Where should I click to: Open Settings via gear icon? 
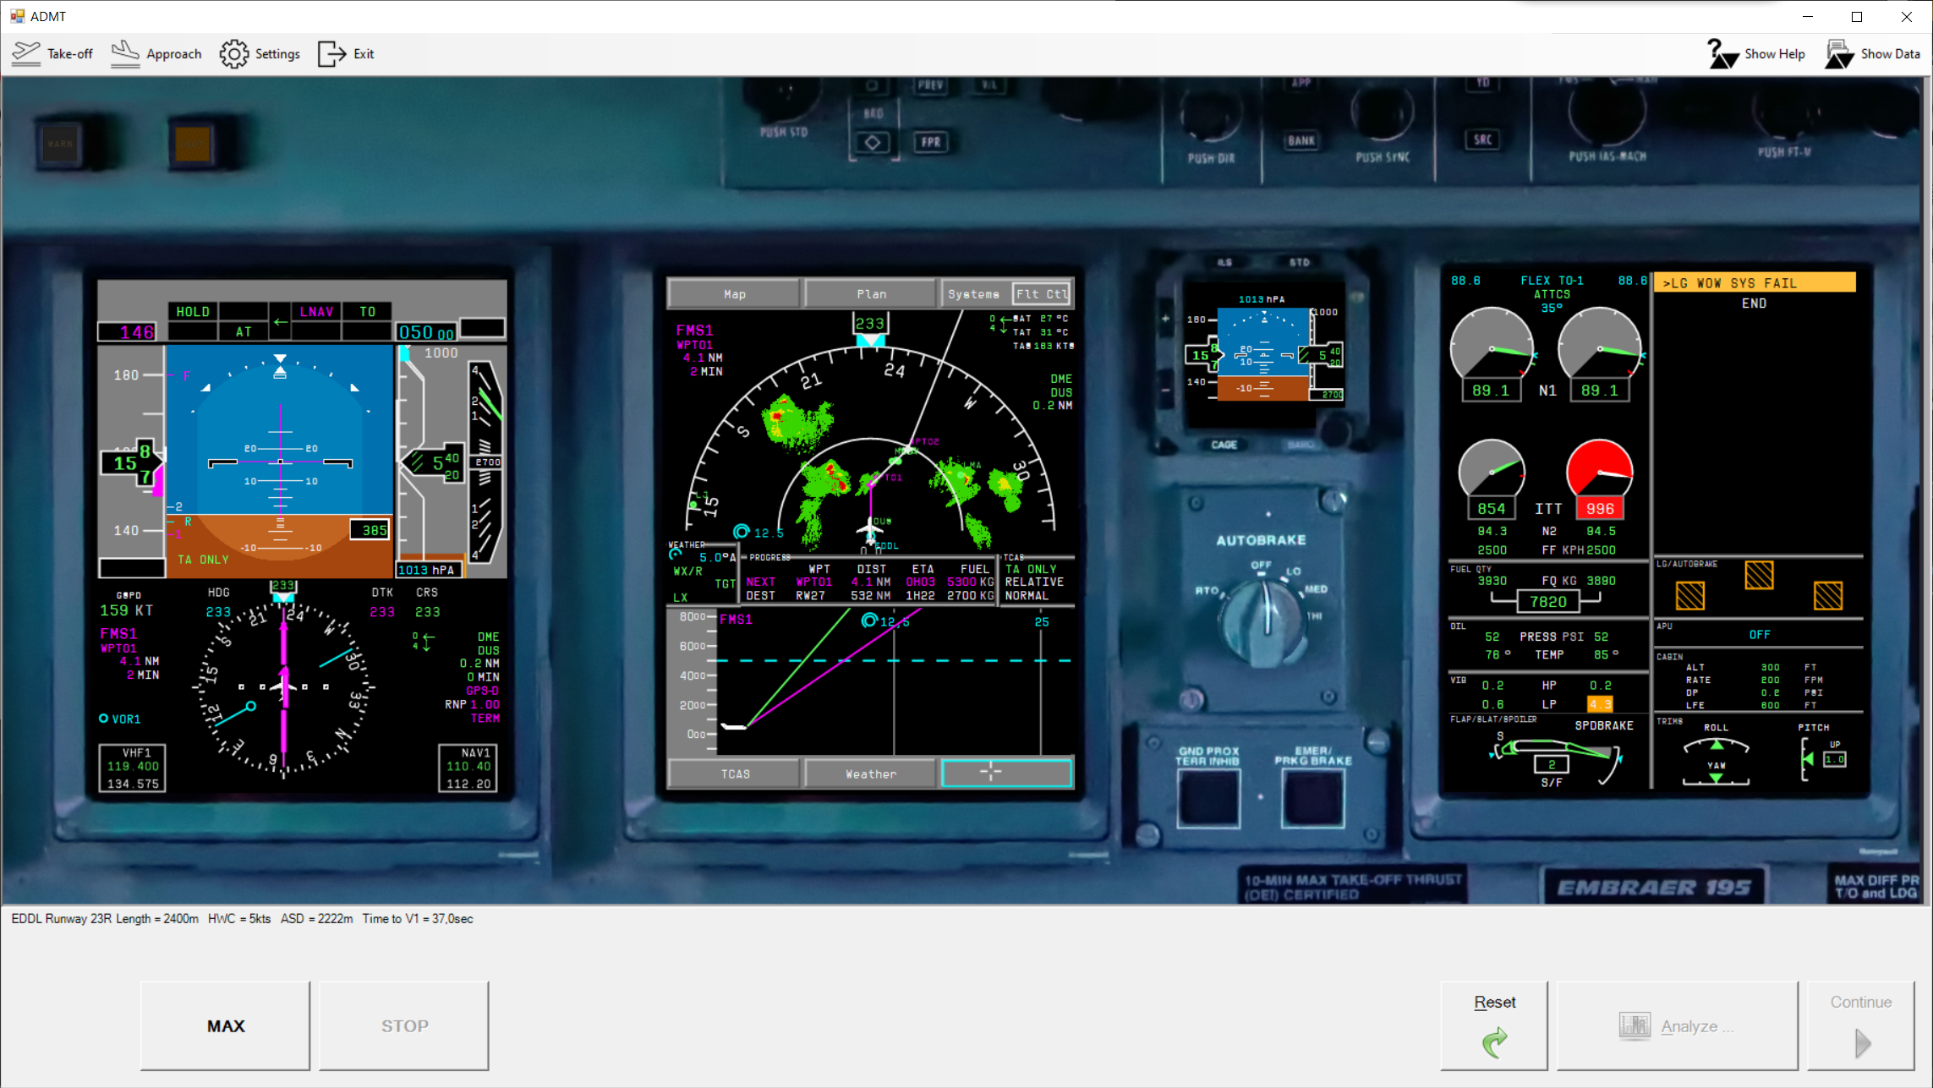[x=234, y=53]
